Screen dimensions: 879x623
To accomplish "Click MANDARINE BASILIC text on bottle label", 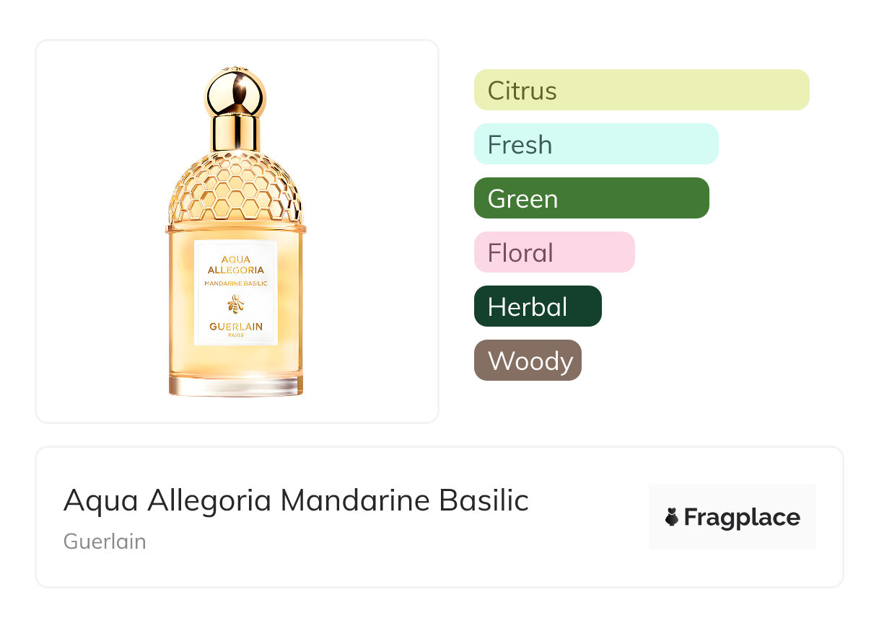I will (x=236, y=283).
